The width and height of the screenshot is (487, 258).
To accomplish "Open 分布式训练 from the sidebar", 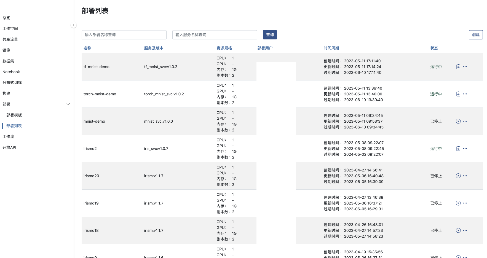I will 12,83.
